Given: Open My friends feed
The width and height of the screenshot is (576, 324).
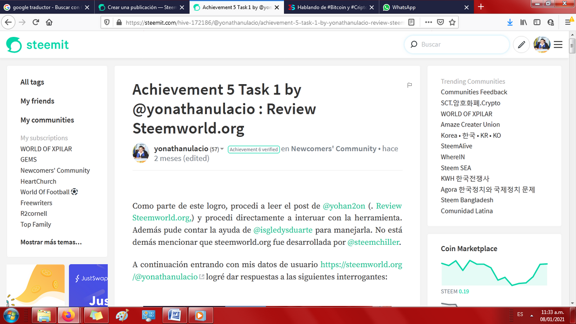Looking at the screenshot, I should click(x=37, y=101).
